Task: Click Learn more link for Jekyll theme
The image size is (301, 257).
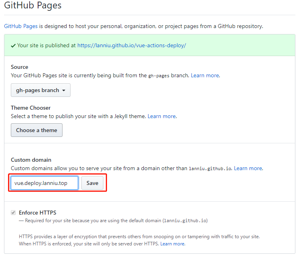Action: [162, 116]
